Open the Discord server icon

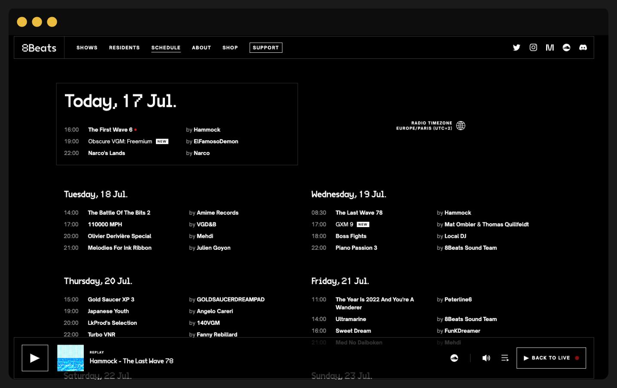coord(583,48)
